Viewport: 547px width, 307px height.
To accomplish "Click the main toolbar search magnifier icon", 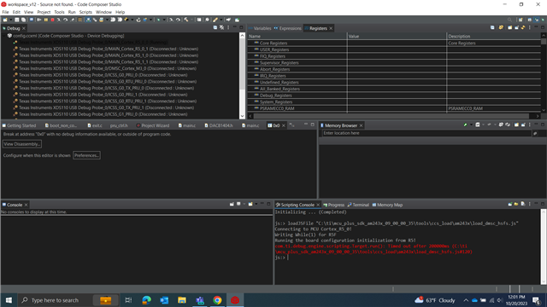I will pyautogui.click(x=509, y=20).
